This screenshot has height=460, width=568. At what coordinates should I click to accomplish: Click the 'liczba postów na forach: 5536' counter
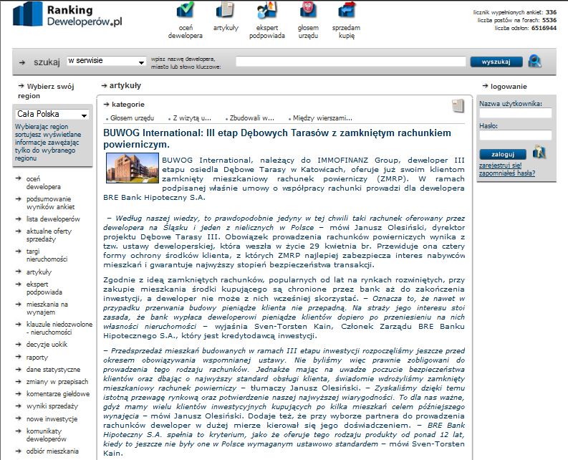coord(517,20)
